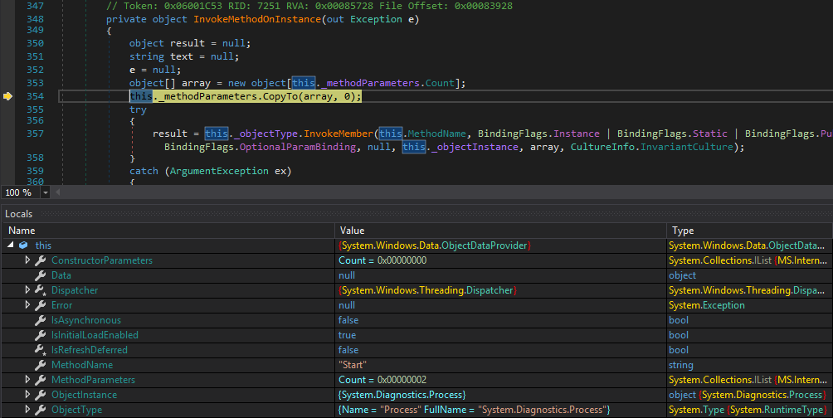The image size is (833, 418).
Task: Click the "Start" value of MethodName
Action: (x=353, y=365)
